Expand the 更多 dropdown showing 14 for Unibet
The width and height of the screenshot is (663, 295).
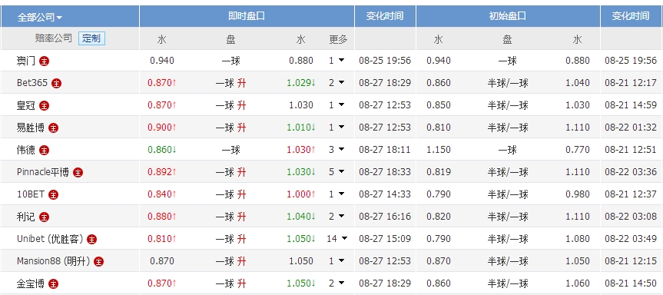(x=337, y=239)
